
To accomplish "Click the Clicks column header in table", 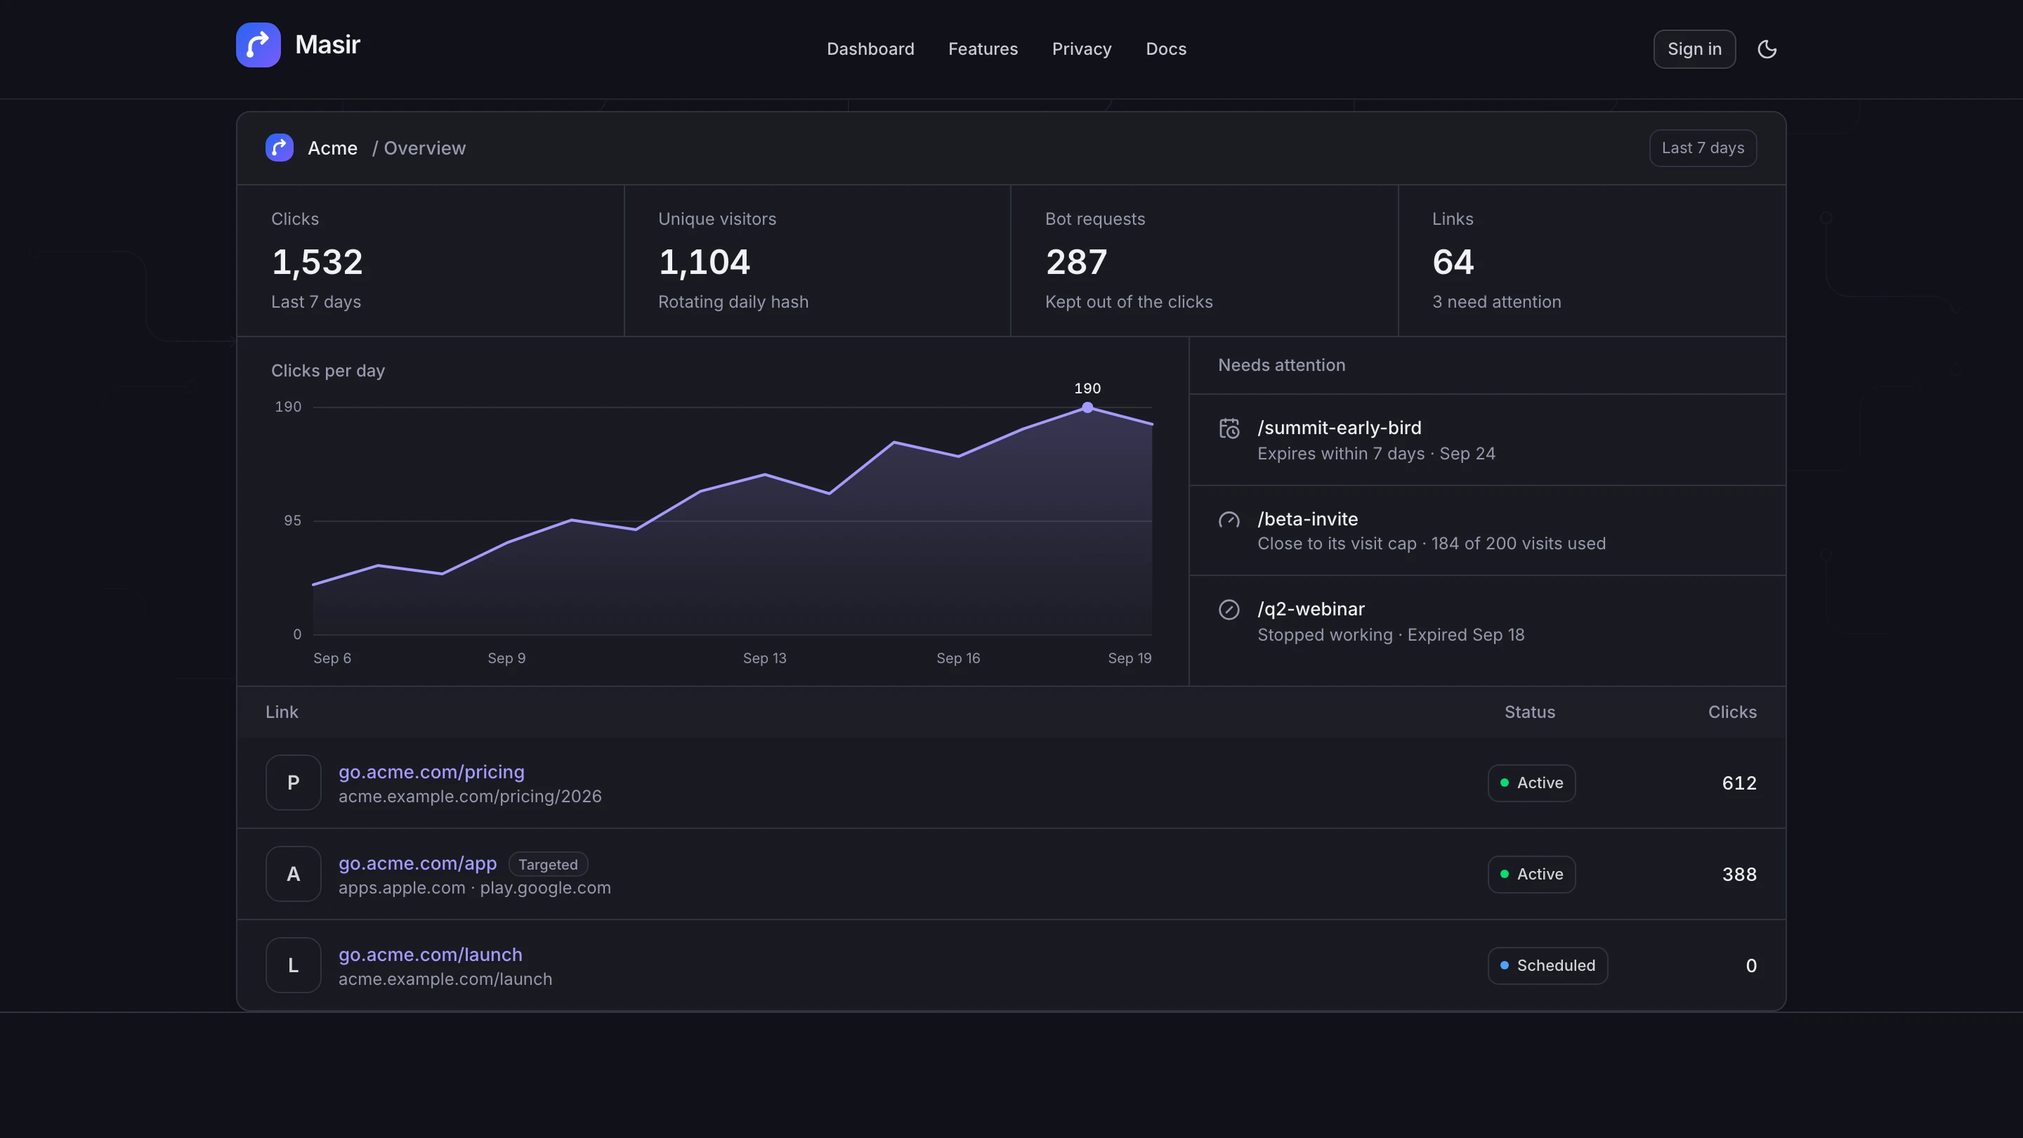I will [1731, 712].
